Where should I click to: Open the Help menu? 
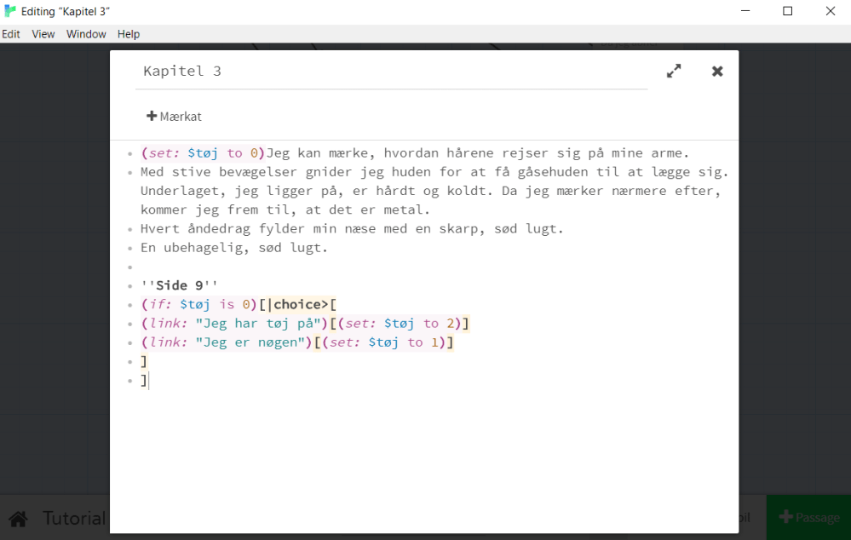(128, 34)
